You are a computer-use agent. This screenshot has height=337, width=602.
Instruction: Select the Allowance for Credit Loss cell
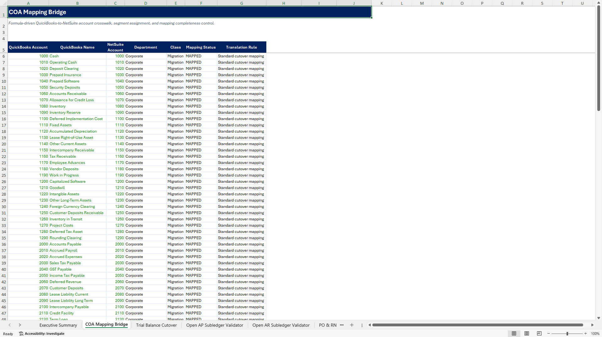point(77,100)
